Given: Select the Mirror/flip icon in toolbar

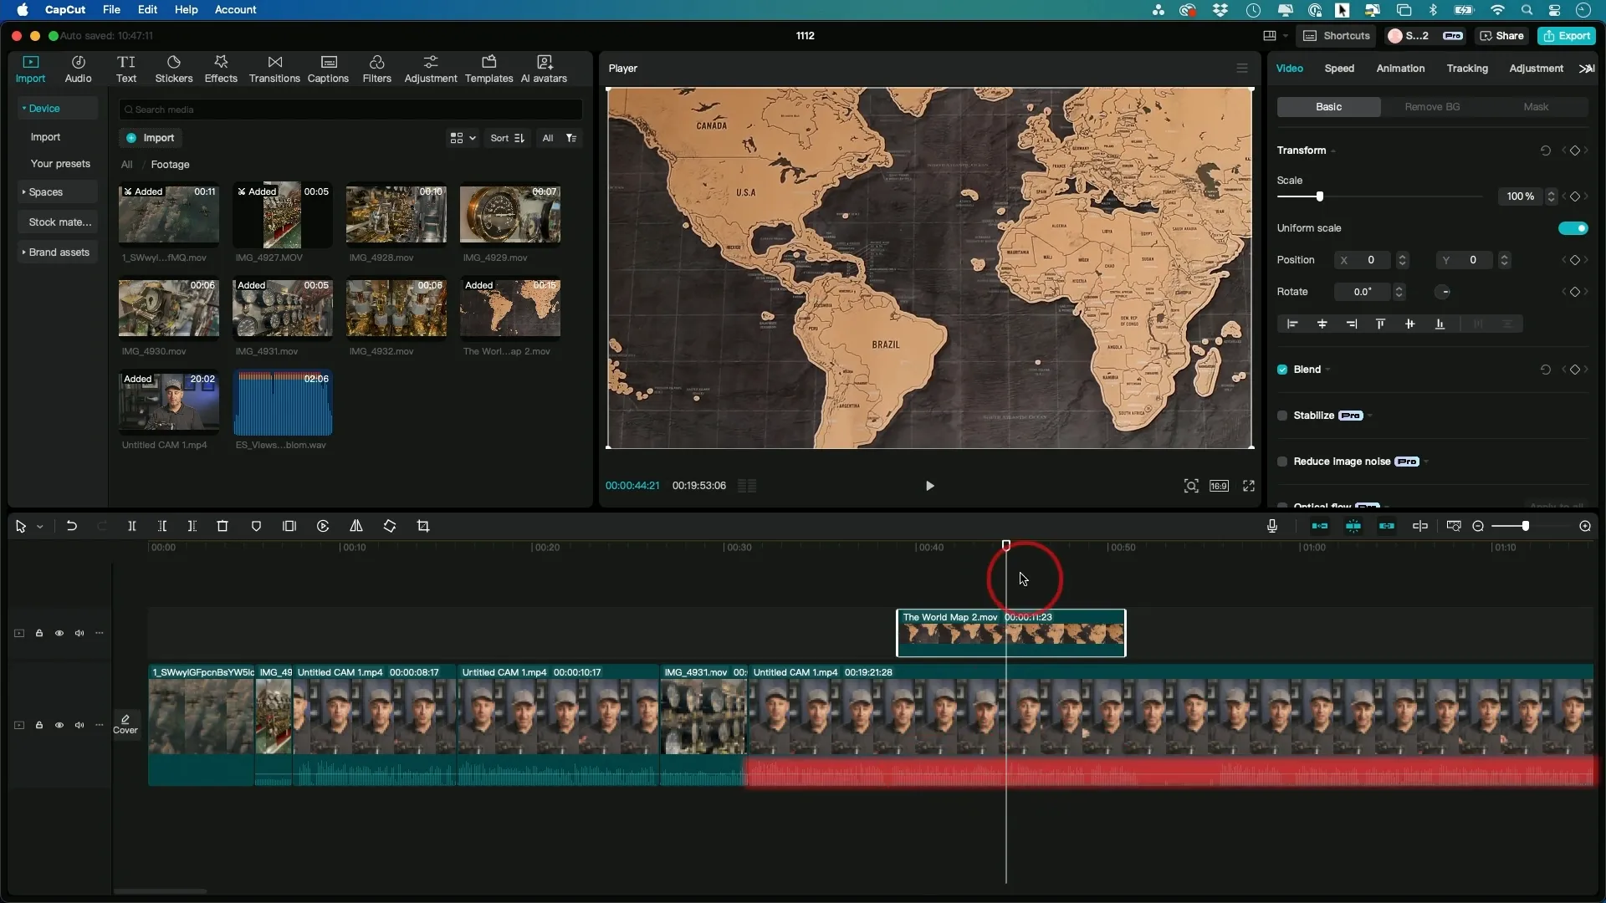Looking at the screenshot, I should tap(356, 526).
